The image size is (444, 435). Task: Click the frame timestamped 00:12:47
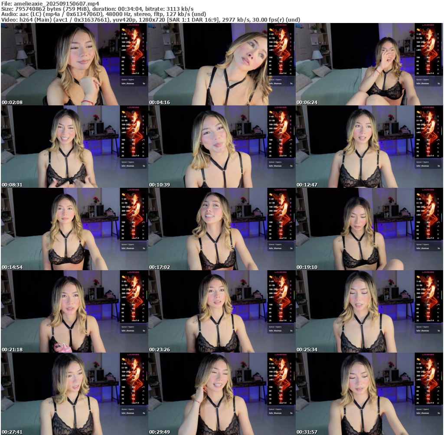tap(369, 147)
